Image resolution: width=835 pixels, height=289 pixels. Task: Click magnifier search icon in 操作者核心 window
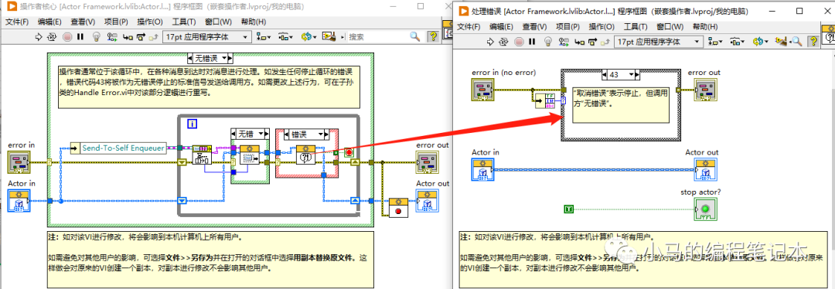[415, 36]
